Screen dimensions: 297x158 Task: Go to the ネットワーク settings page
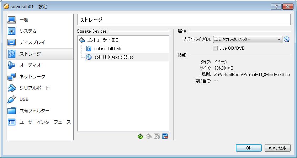(32, 77)
